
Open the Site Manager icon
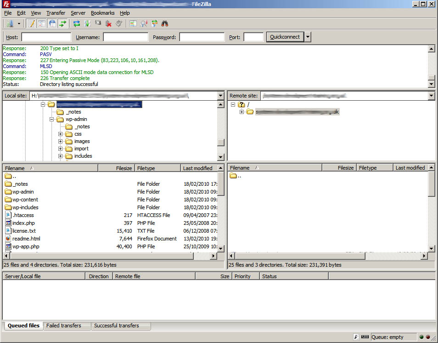point(10,24)
